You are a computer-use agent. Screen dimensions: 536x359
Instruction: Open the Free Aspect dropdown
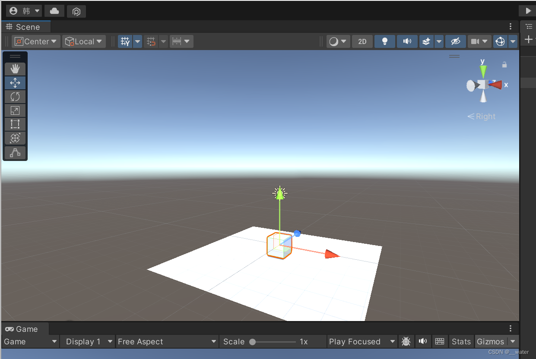tap(167, 341)
